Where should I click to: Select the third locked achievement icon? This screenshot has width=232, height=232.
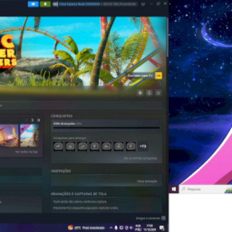tap(82, 146)
